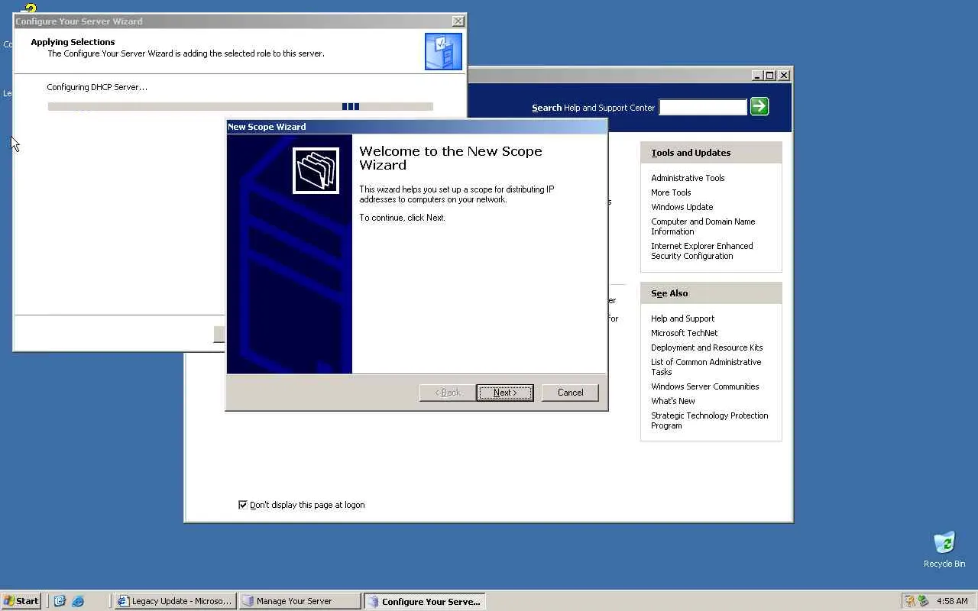This screenshot has width=978, height=611.
Task: Open Strategic Technology Protection Program link
Action: point(709,421)
